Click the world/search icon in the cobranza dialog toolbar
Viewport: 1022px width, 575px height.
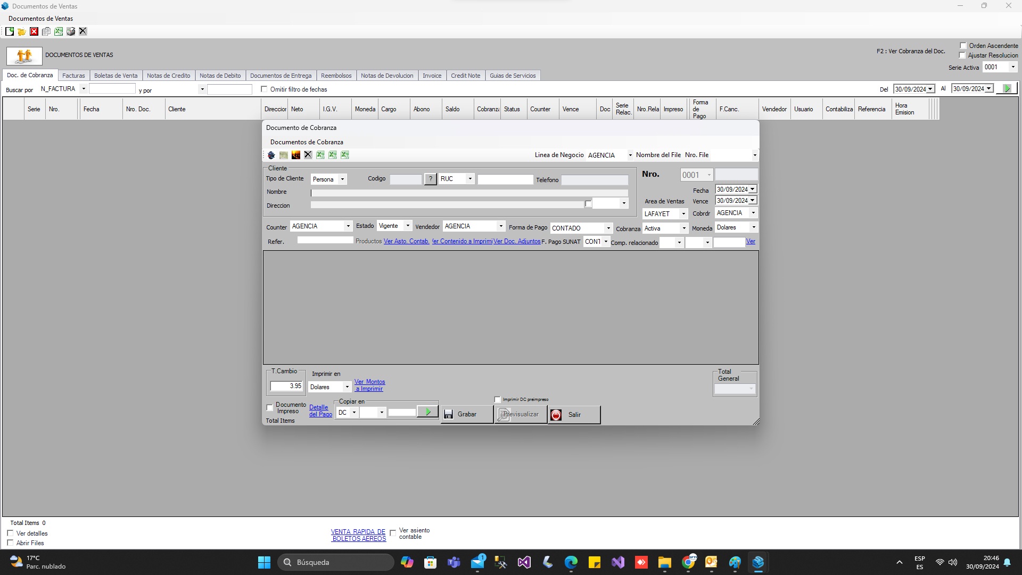point(271,155)
